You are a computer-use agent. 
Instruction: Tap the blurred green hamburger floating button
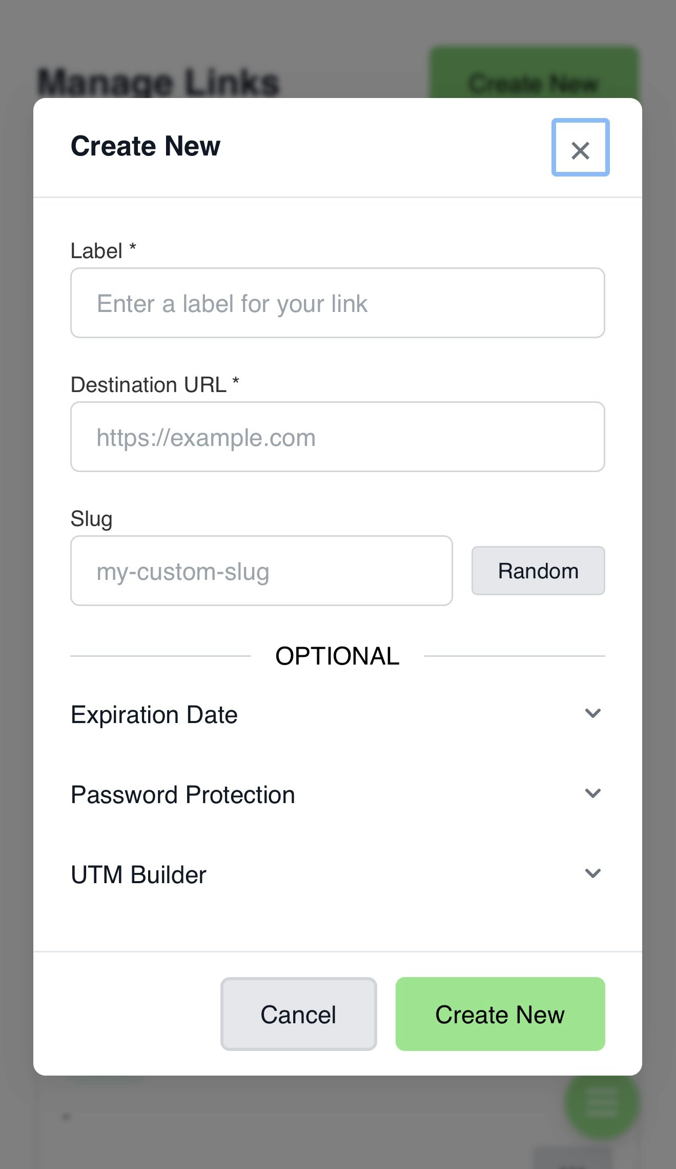click(602, 1102)
